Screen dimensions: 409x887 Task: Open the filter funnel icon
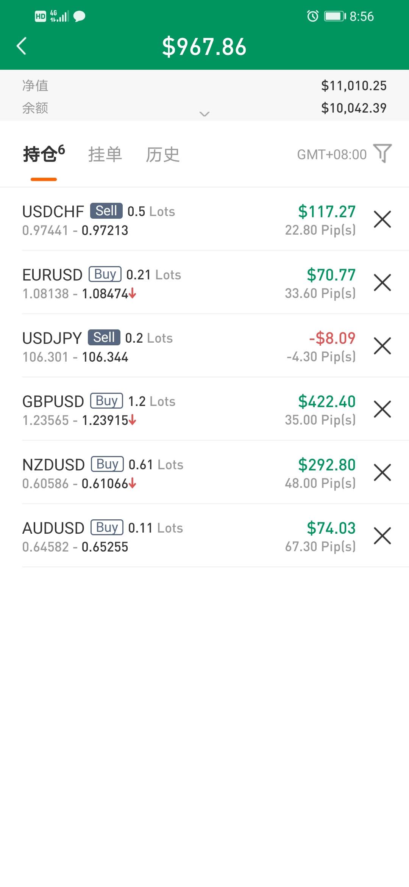(382, 154)
